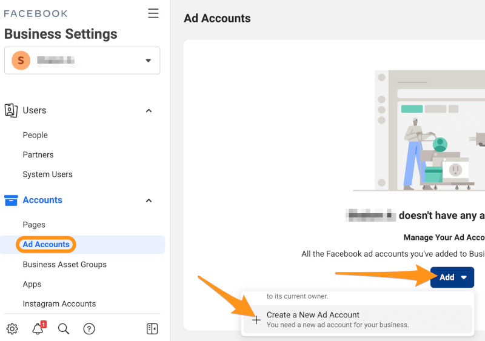Select Ad Accounts in the sidebar
Viewport: 485px width, 341px height.
46,245
